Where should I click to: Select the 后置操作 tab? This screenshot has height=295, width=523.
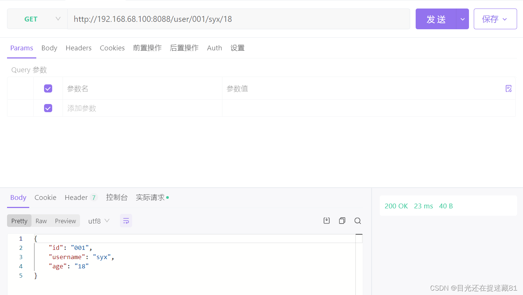click(184, 48)
